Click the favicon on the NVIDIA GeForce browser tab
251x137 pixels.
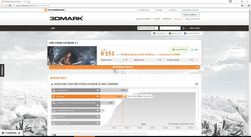coord(3,2)
